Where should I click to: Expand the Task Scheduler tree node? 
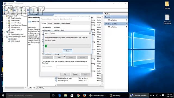[7, 18]
